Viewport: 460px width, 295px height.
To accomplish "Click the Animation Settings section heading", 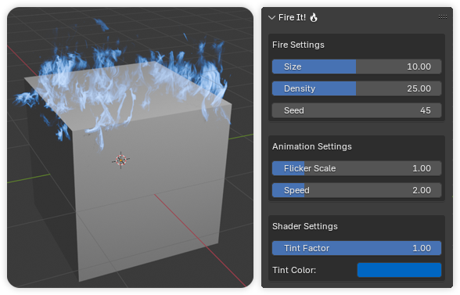I will pos(311,146).
